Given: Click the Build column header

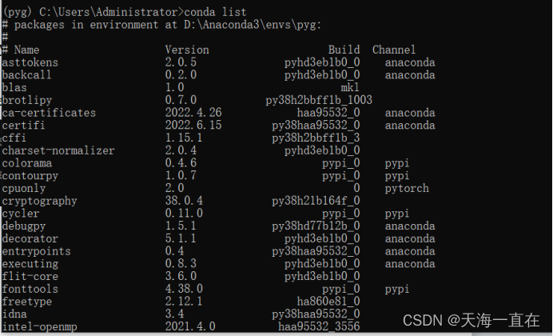Looking at the screenshot, I should tap(344, 50).
